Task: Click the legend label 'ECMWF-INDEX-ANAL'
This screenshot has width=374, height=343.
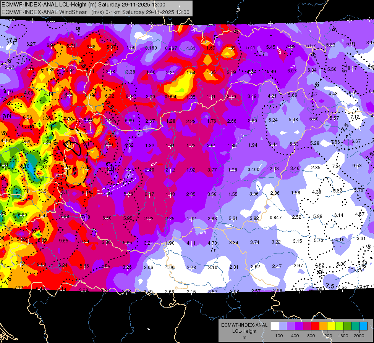Action: [244, 325]
